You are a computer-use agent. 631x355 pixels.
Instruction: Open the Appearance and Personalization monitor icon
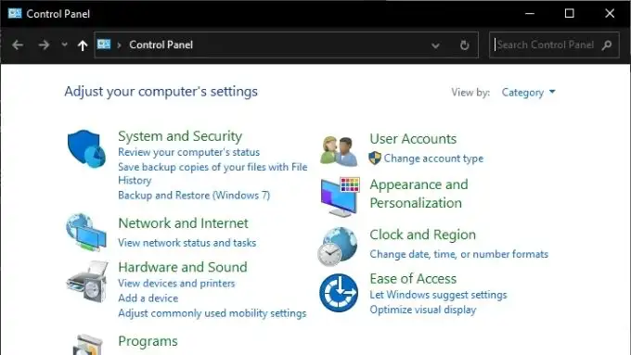pos(340,197)
